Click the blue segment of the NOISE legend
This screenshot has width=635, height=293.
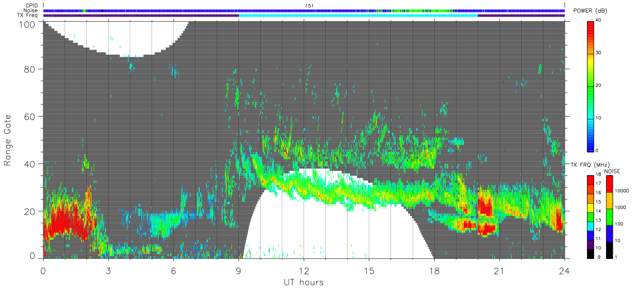[610, 234]
